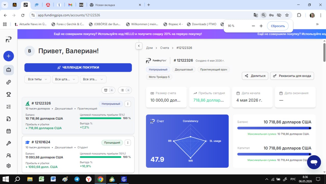Open options menu for account 12101624

pos(128,142)
